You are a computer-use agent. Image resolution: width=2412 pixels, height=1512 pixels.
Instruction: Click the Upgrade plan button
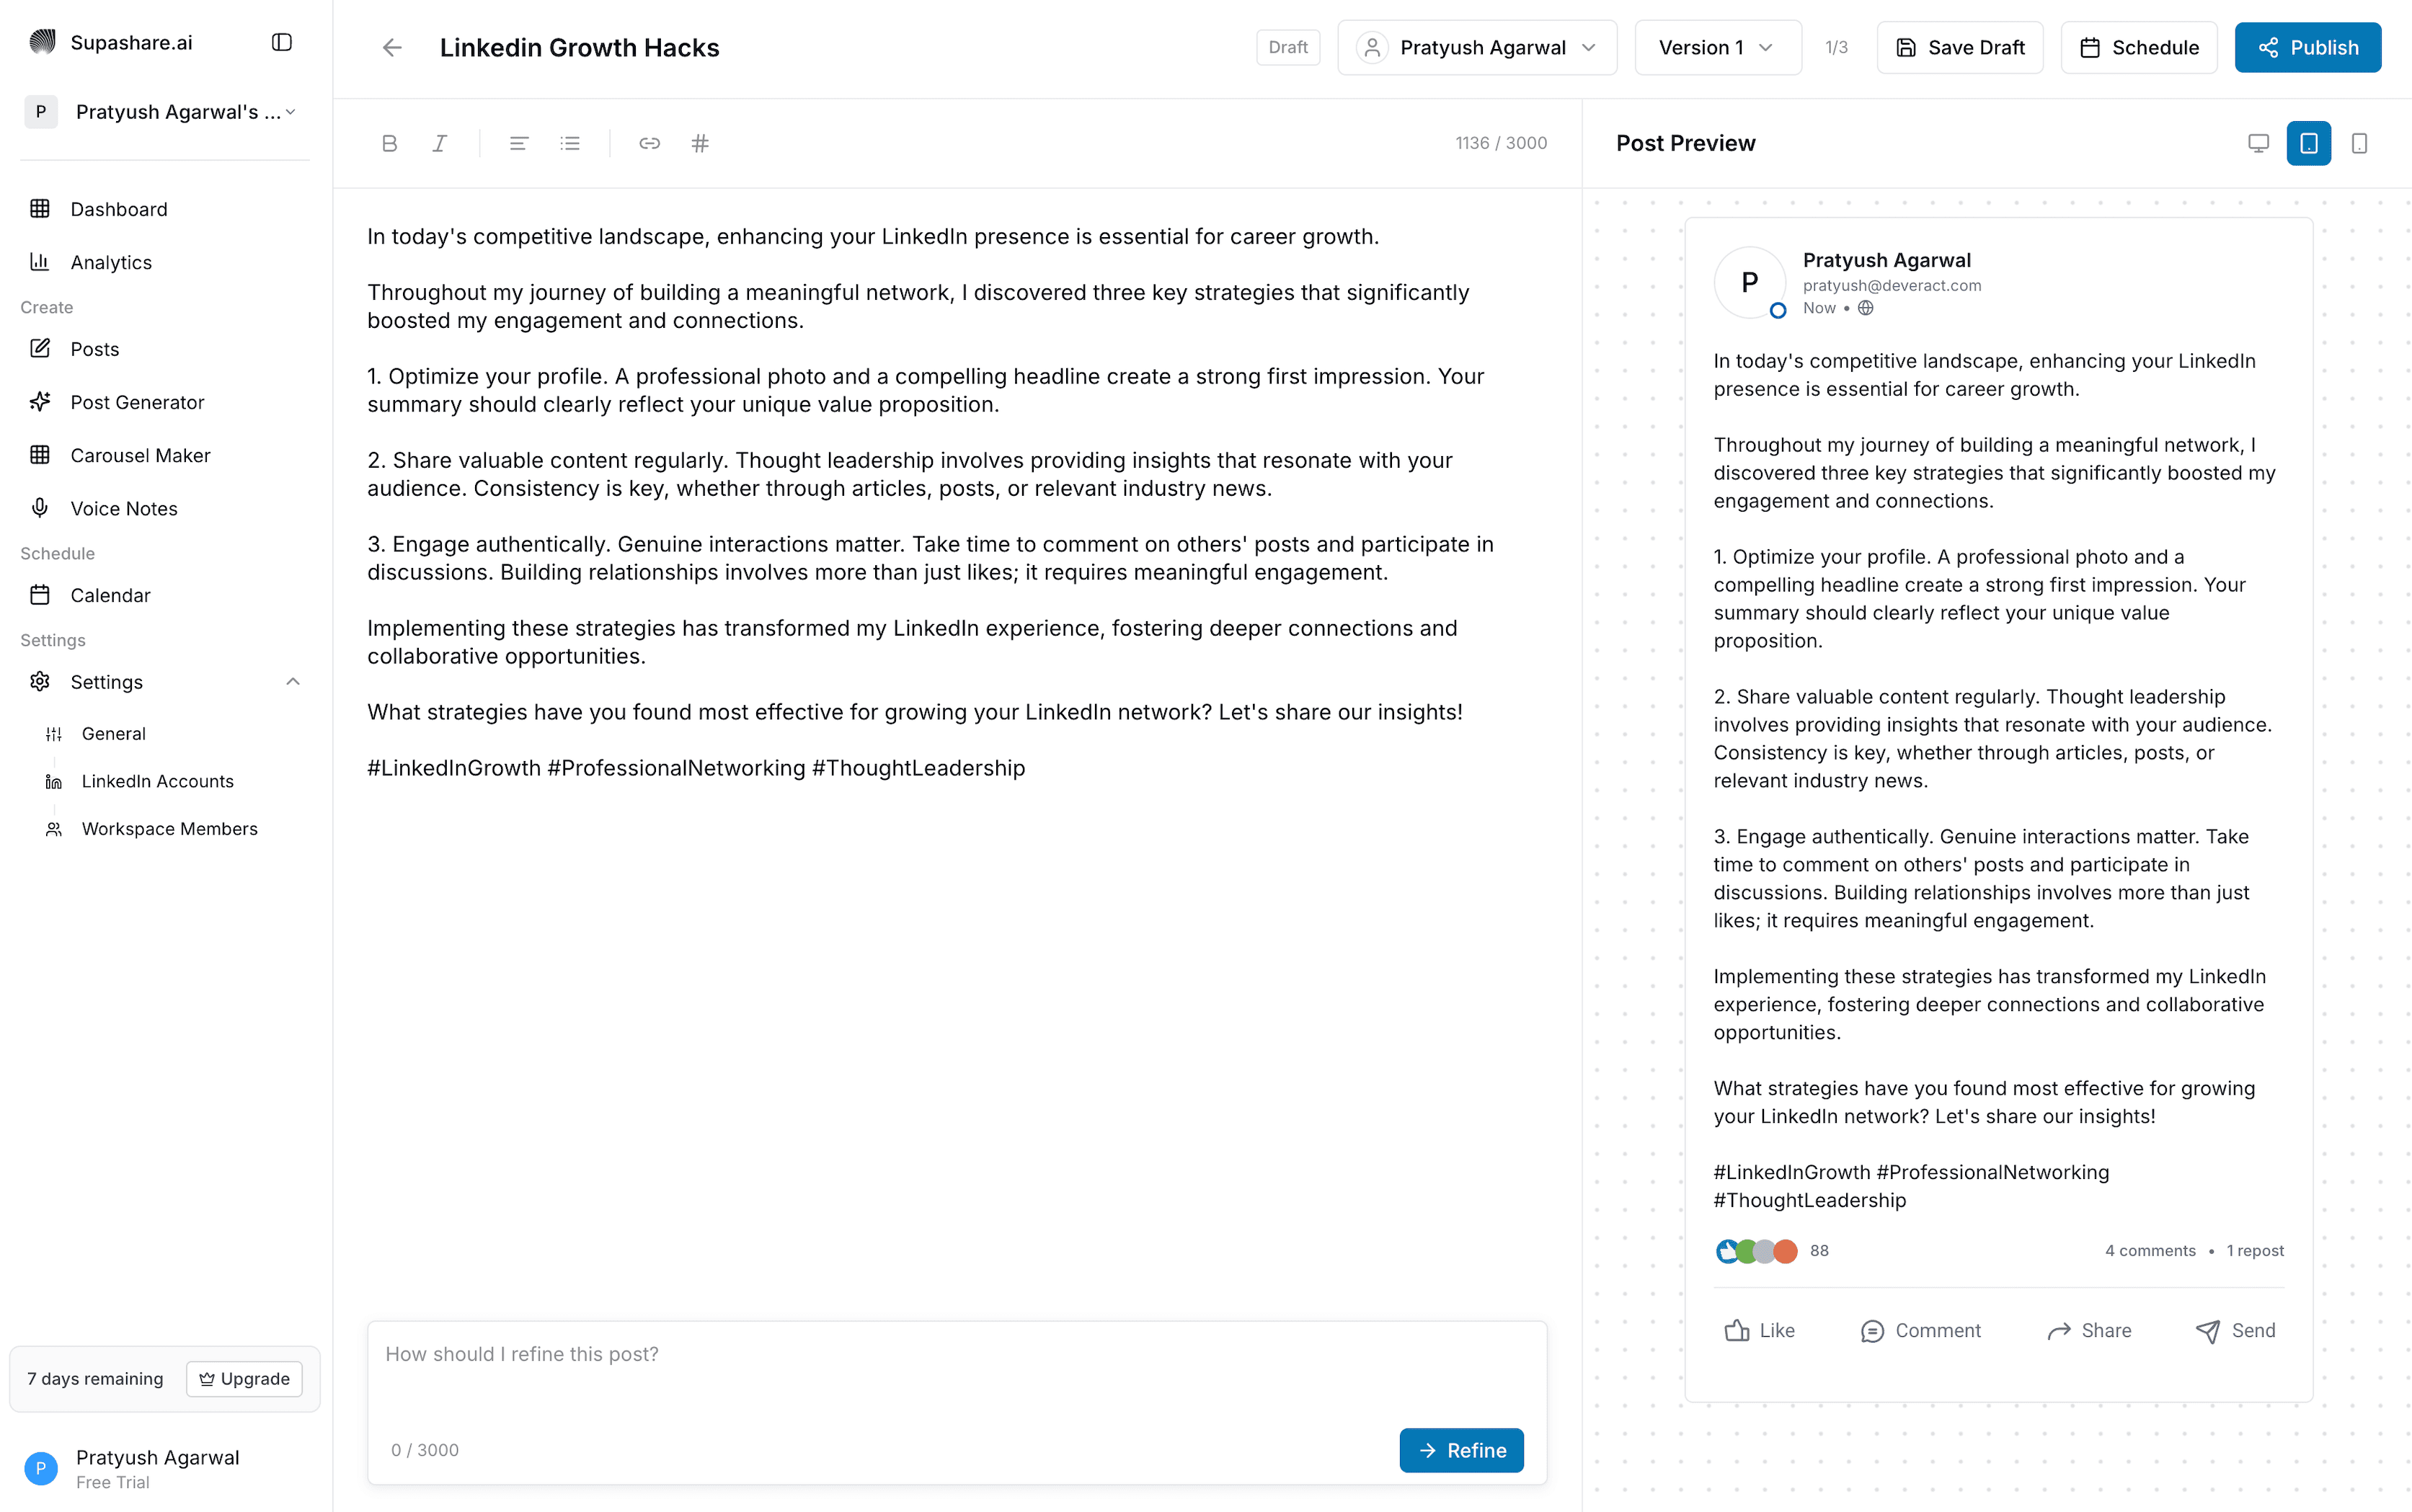coord(244,1379)
